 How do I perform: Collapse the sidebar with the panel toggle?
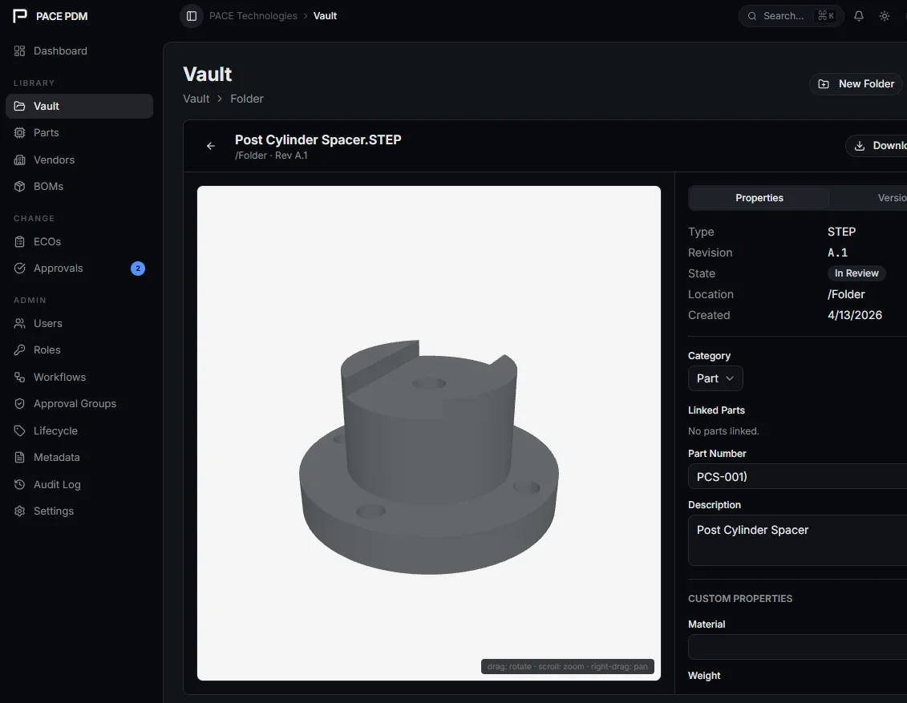pos(190,15)
